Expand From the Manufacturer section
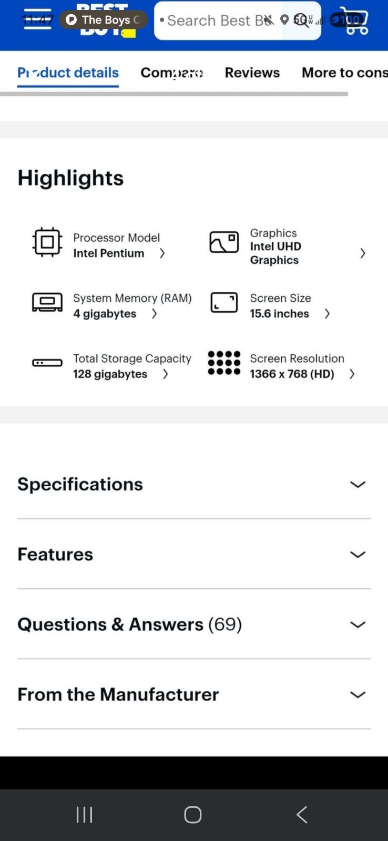The height and width of the screenshot is (841, 388). [x=194, y=694]
